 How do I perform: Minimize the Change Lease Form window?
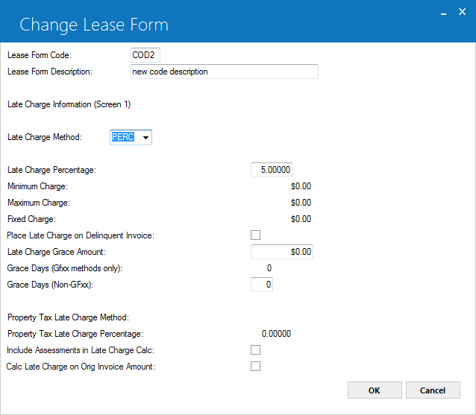[443, 13]
